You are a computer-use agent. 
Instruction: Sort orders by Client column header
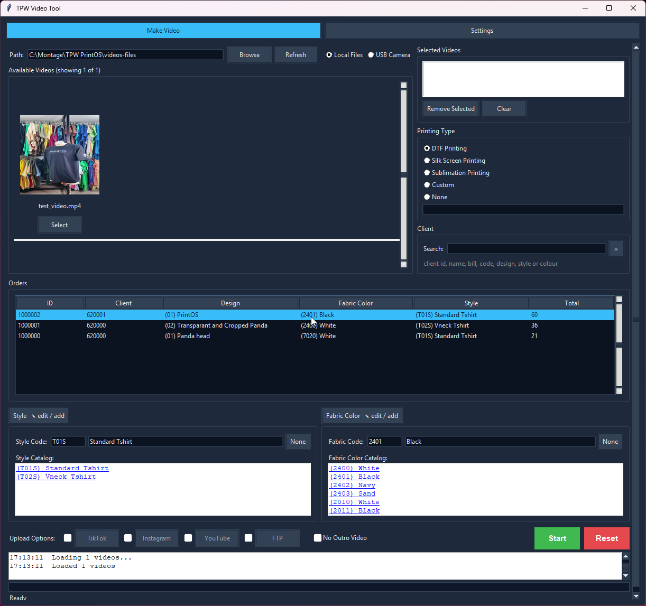click(124, 303)
